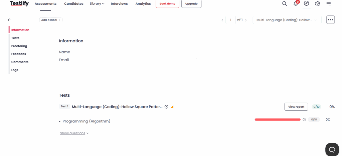Open the settings gear icon
Viewport: 342px width, 156px height.
click(x=318, y=4)
